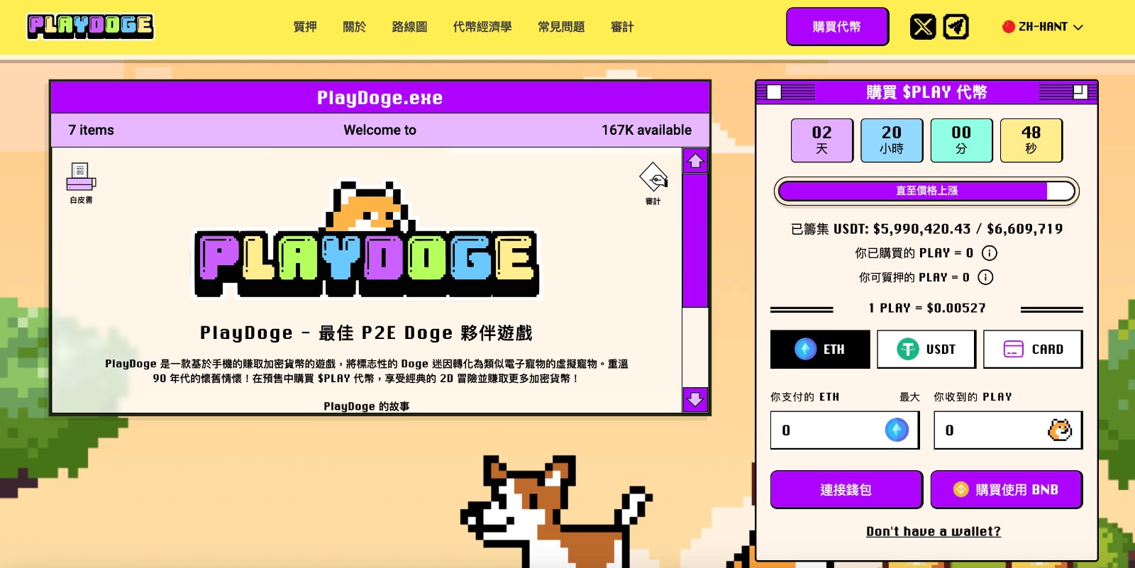1135x568 pixels.
Task: Click the 已籌集 USDT amount text
Action: [926, 229]
